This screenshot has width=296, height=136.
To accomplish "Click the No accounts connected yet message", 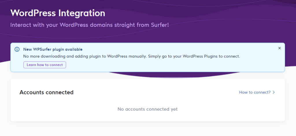I will point(148,109).
